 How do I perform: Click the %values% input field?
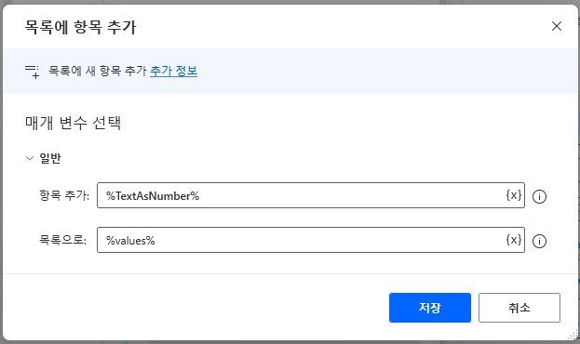[311, 240]
